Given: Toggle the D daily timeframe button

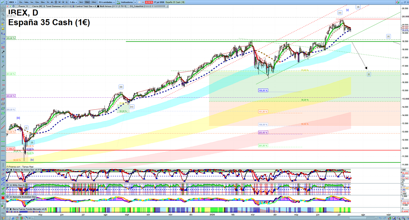Looking at the screenshot, I should [x=56, y=2].
